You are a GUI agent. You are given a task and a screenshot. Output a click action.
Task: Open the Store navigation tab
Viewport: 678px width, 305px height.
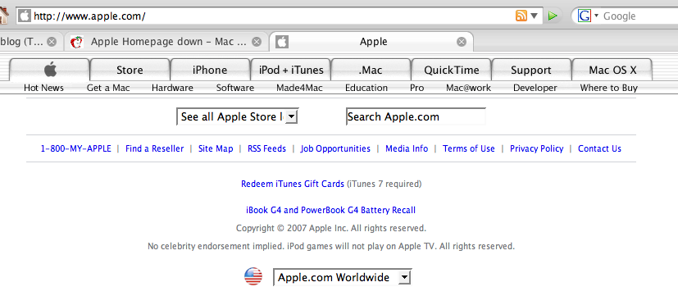(x=130, y=70)
